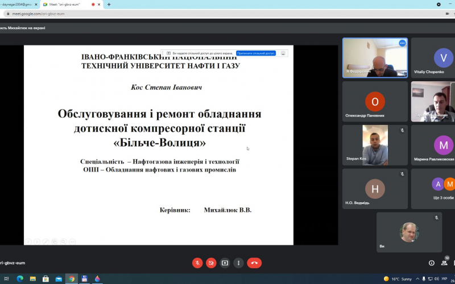455x284 pixels.
Task: Click muted mic icon on Stepan Kos tile
Action: [x=402, y=131]
